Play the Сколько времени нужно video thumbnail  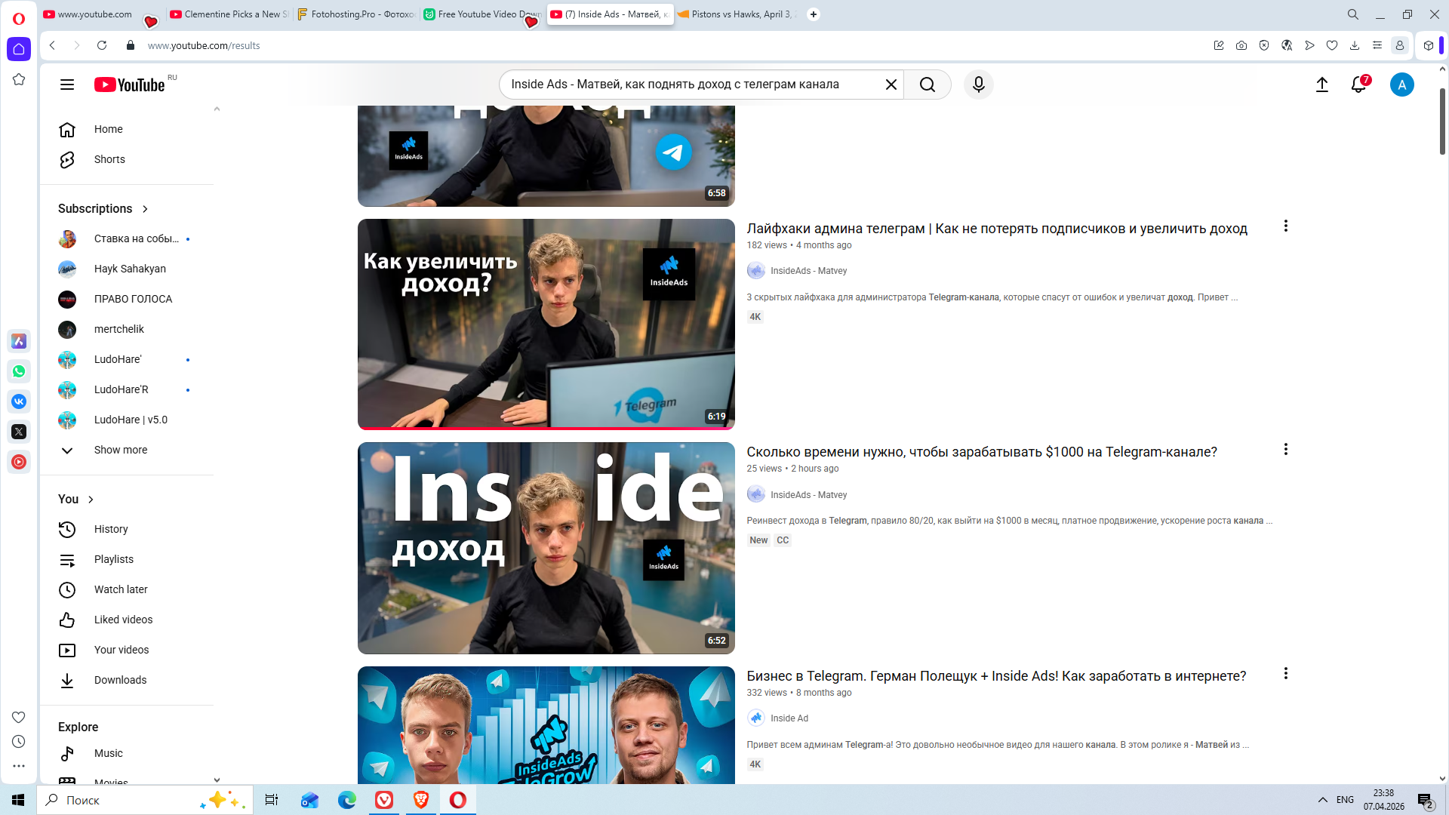(x=546, y=548)
